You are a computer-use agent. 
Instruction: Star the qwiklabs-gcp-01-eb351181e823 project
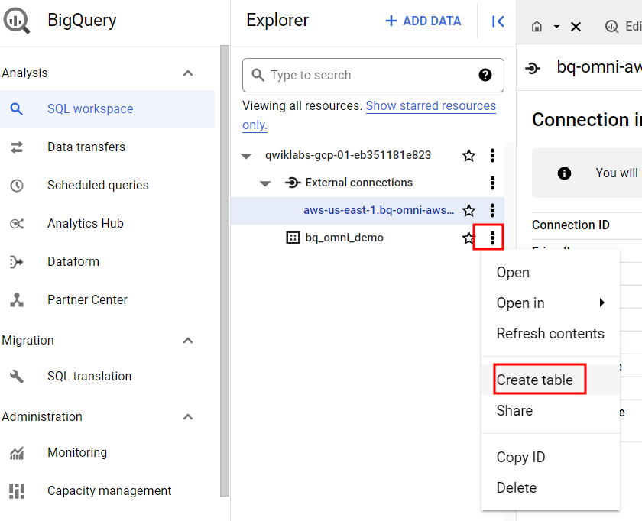point(469,156)
